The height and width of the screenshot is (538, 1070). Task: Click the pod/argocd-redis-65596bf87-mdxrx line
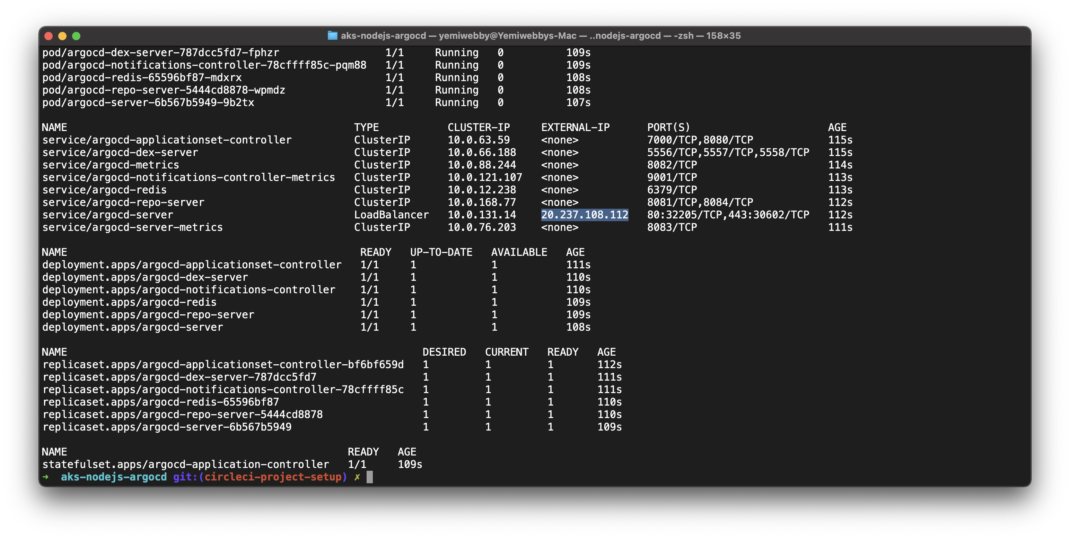pos(142,78)
